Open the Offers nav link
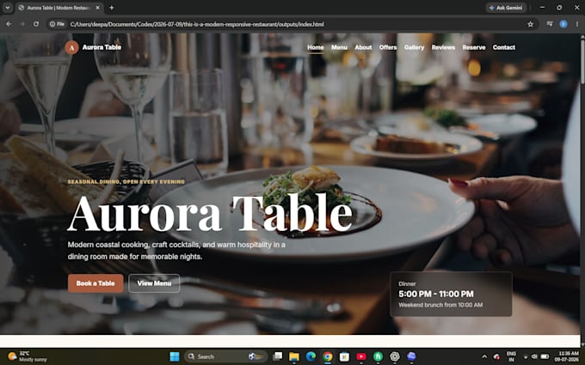Image resolution: width=585 pixels, height=365 pixels. (x=388, y=47)
